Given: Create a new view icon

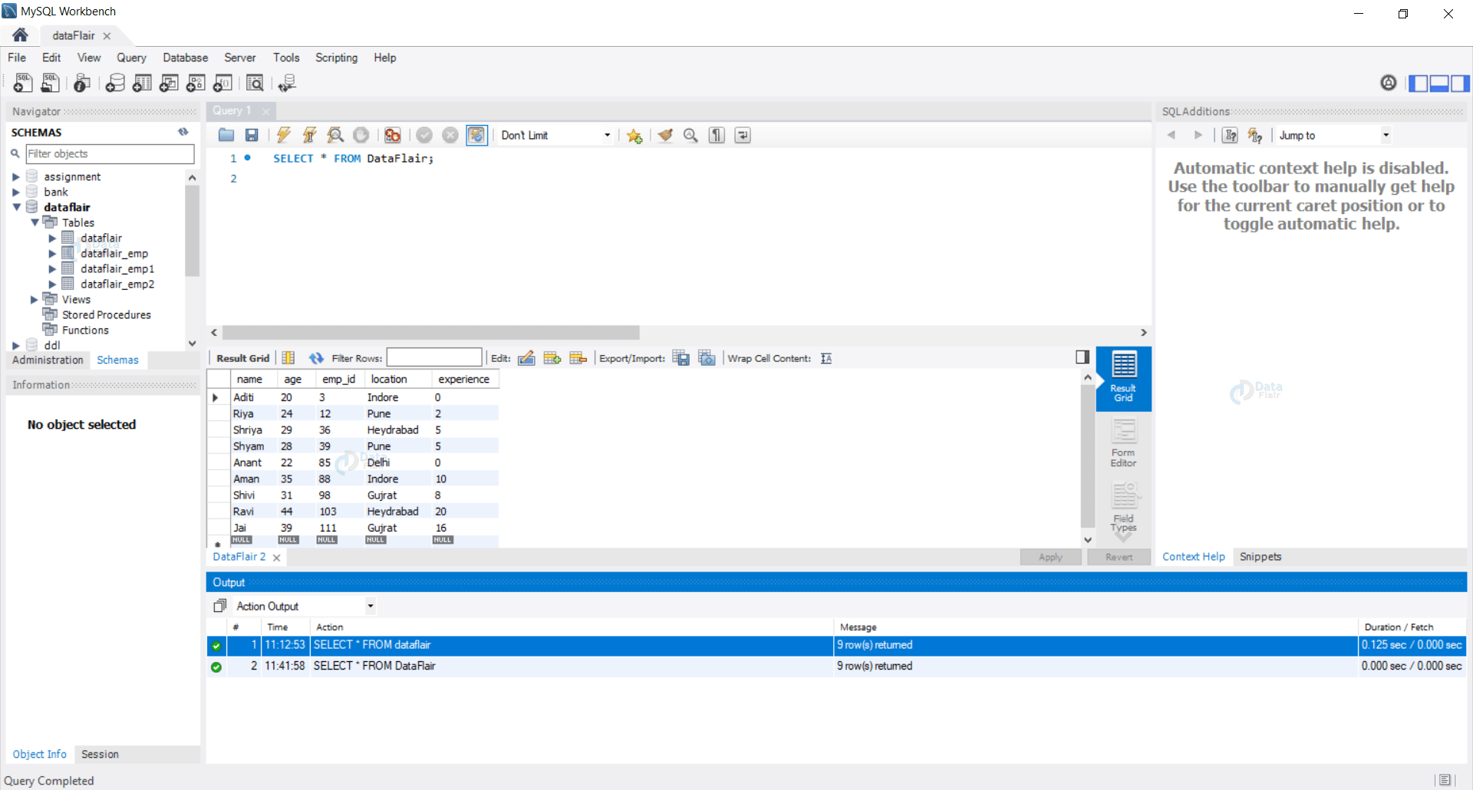Looking at the screenshot, I should [169, 83].
